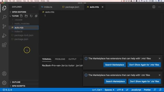Viewport: 164px width, 92px height.
Task: Open notifications bell in status bar
Action: pyautogui.click(x=160, y=90)
